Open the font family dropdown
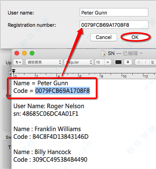Viewport: 156px width, 169px height. [44, 62]
